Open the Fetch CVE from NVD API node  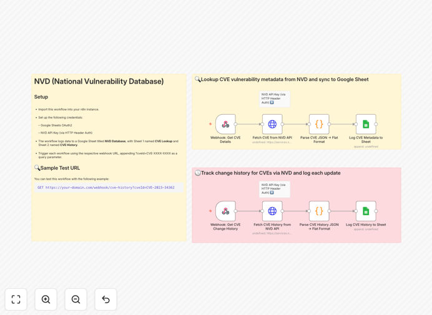272,124
